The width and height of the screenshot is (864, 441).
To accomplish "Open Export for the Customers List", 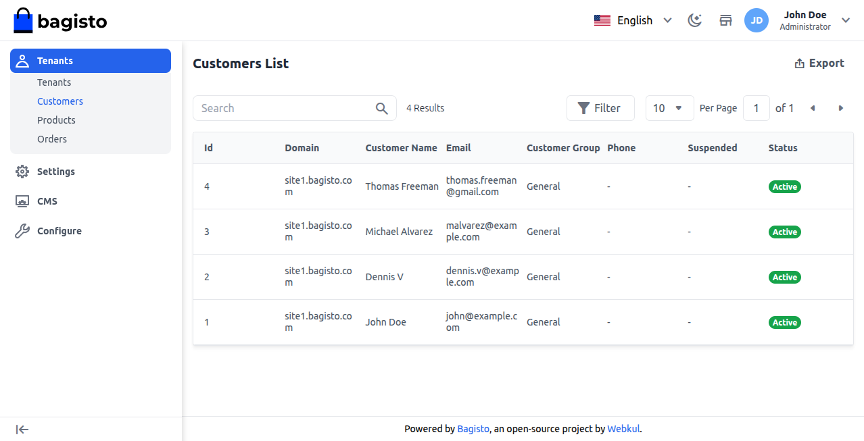I will click(x=819, y=63).
